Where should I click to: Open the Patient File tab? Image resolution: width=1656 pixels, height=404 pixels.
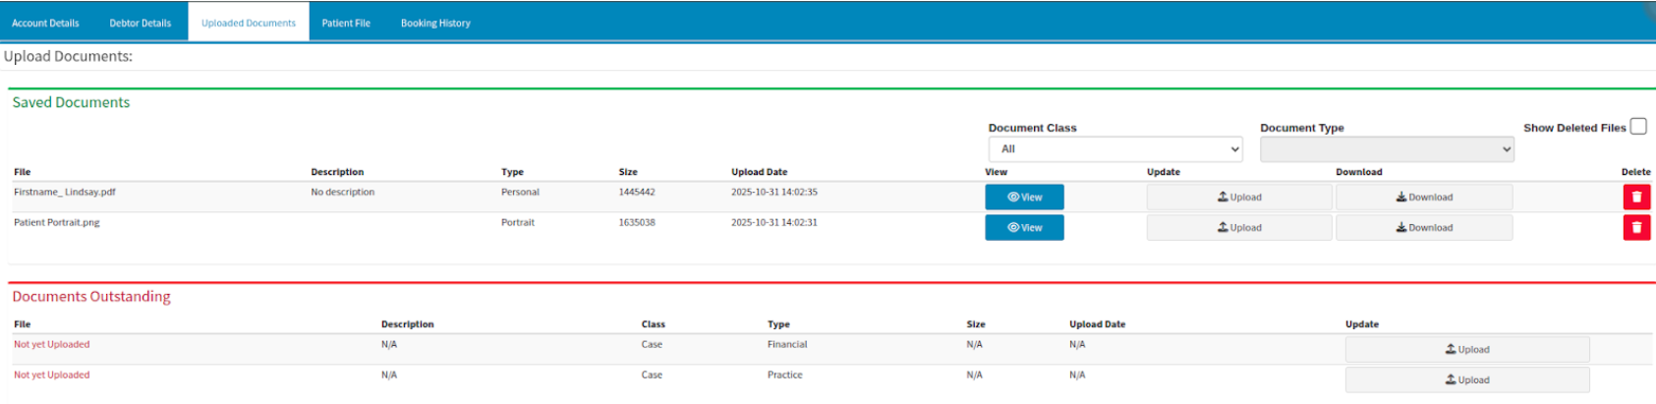coord(346,23)
